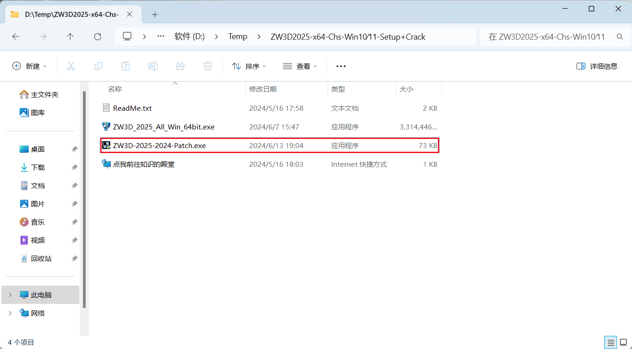Unpin 下载 using its pin icon
This screenshot has width=632, height=349.
tap(74, 168)
